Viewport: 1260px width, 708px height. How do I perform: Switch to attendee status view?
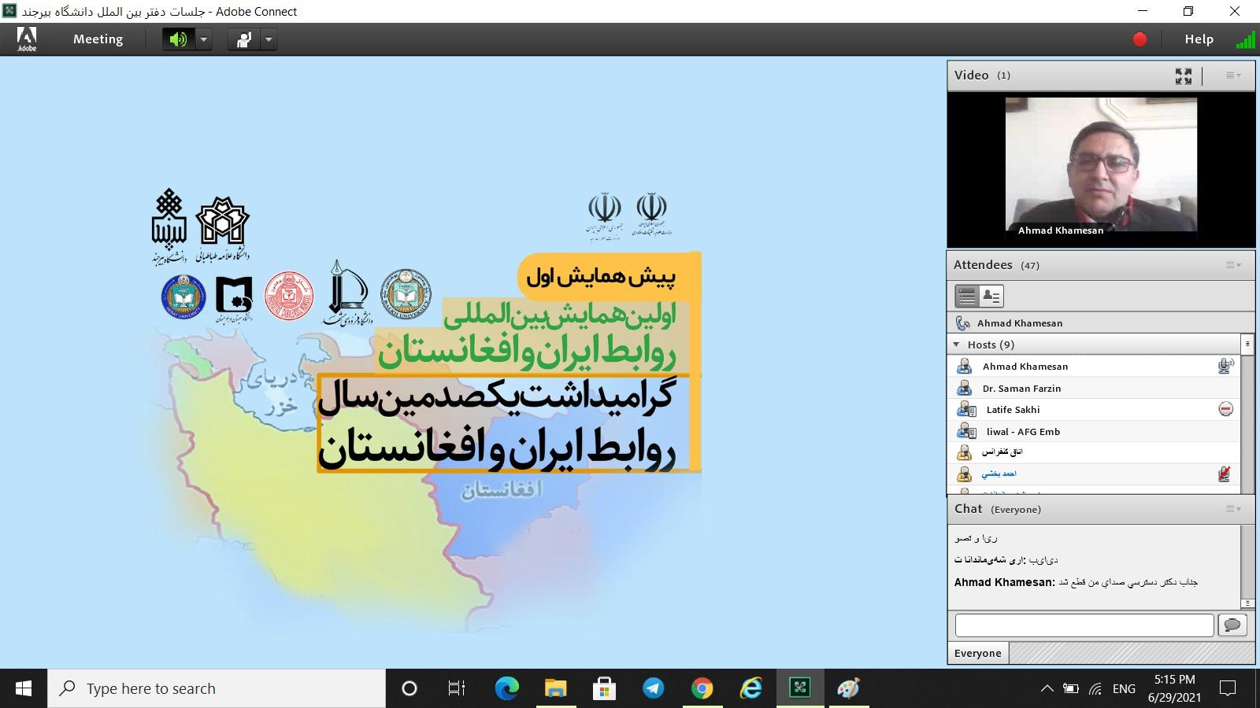click(x=991, y=297)
